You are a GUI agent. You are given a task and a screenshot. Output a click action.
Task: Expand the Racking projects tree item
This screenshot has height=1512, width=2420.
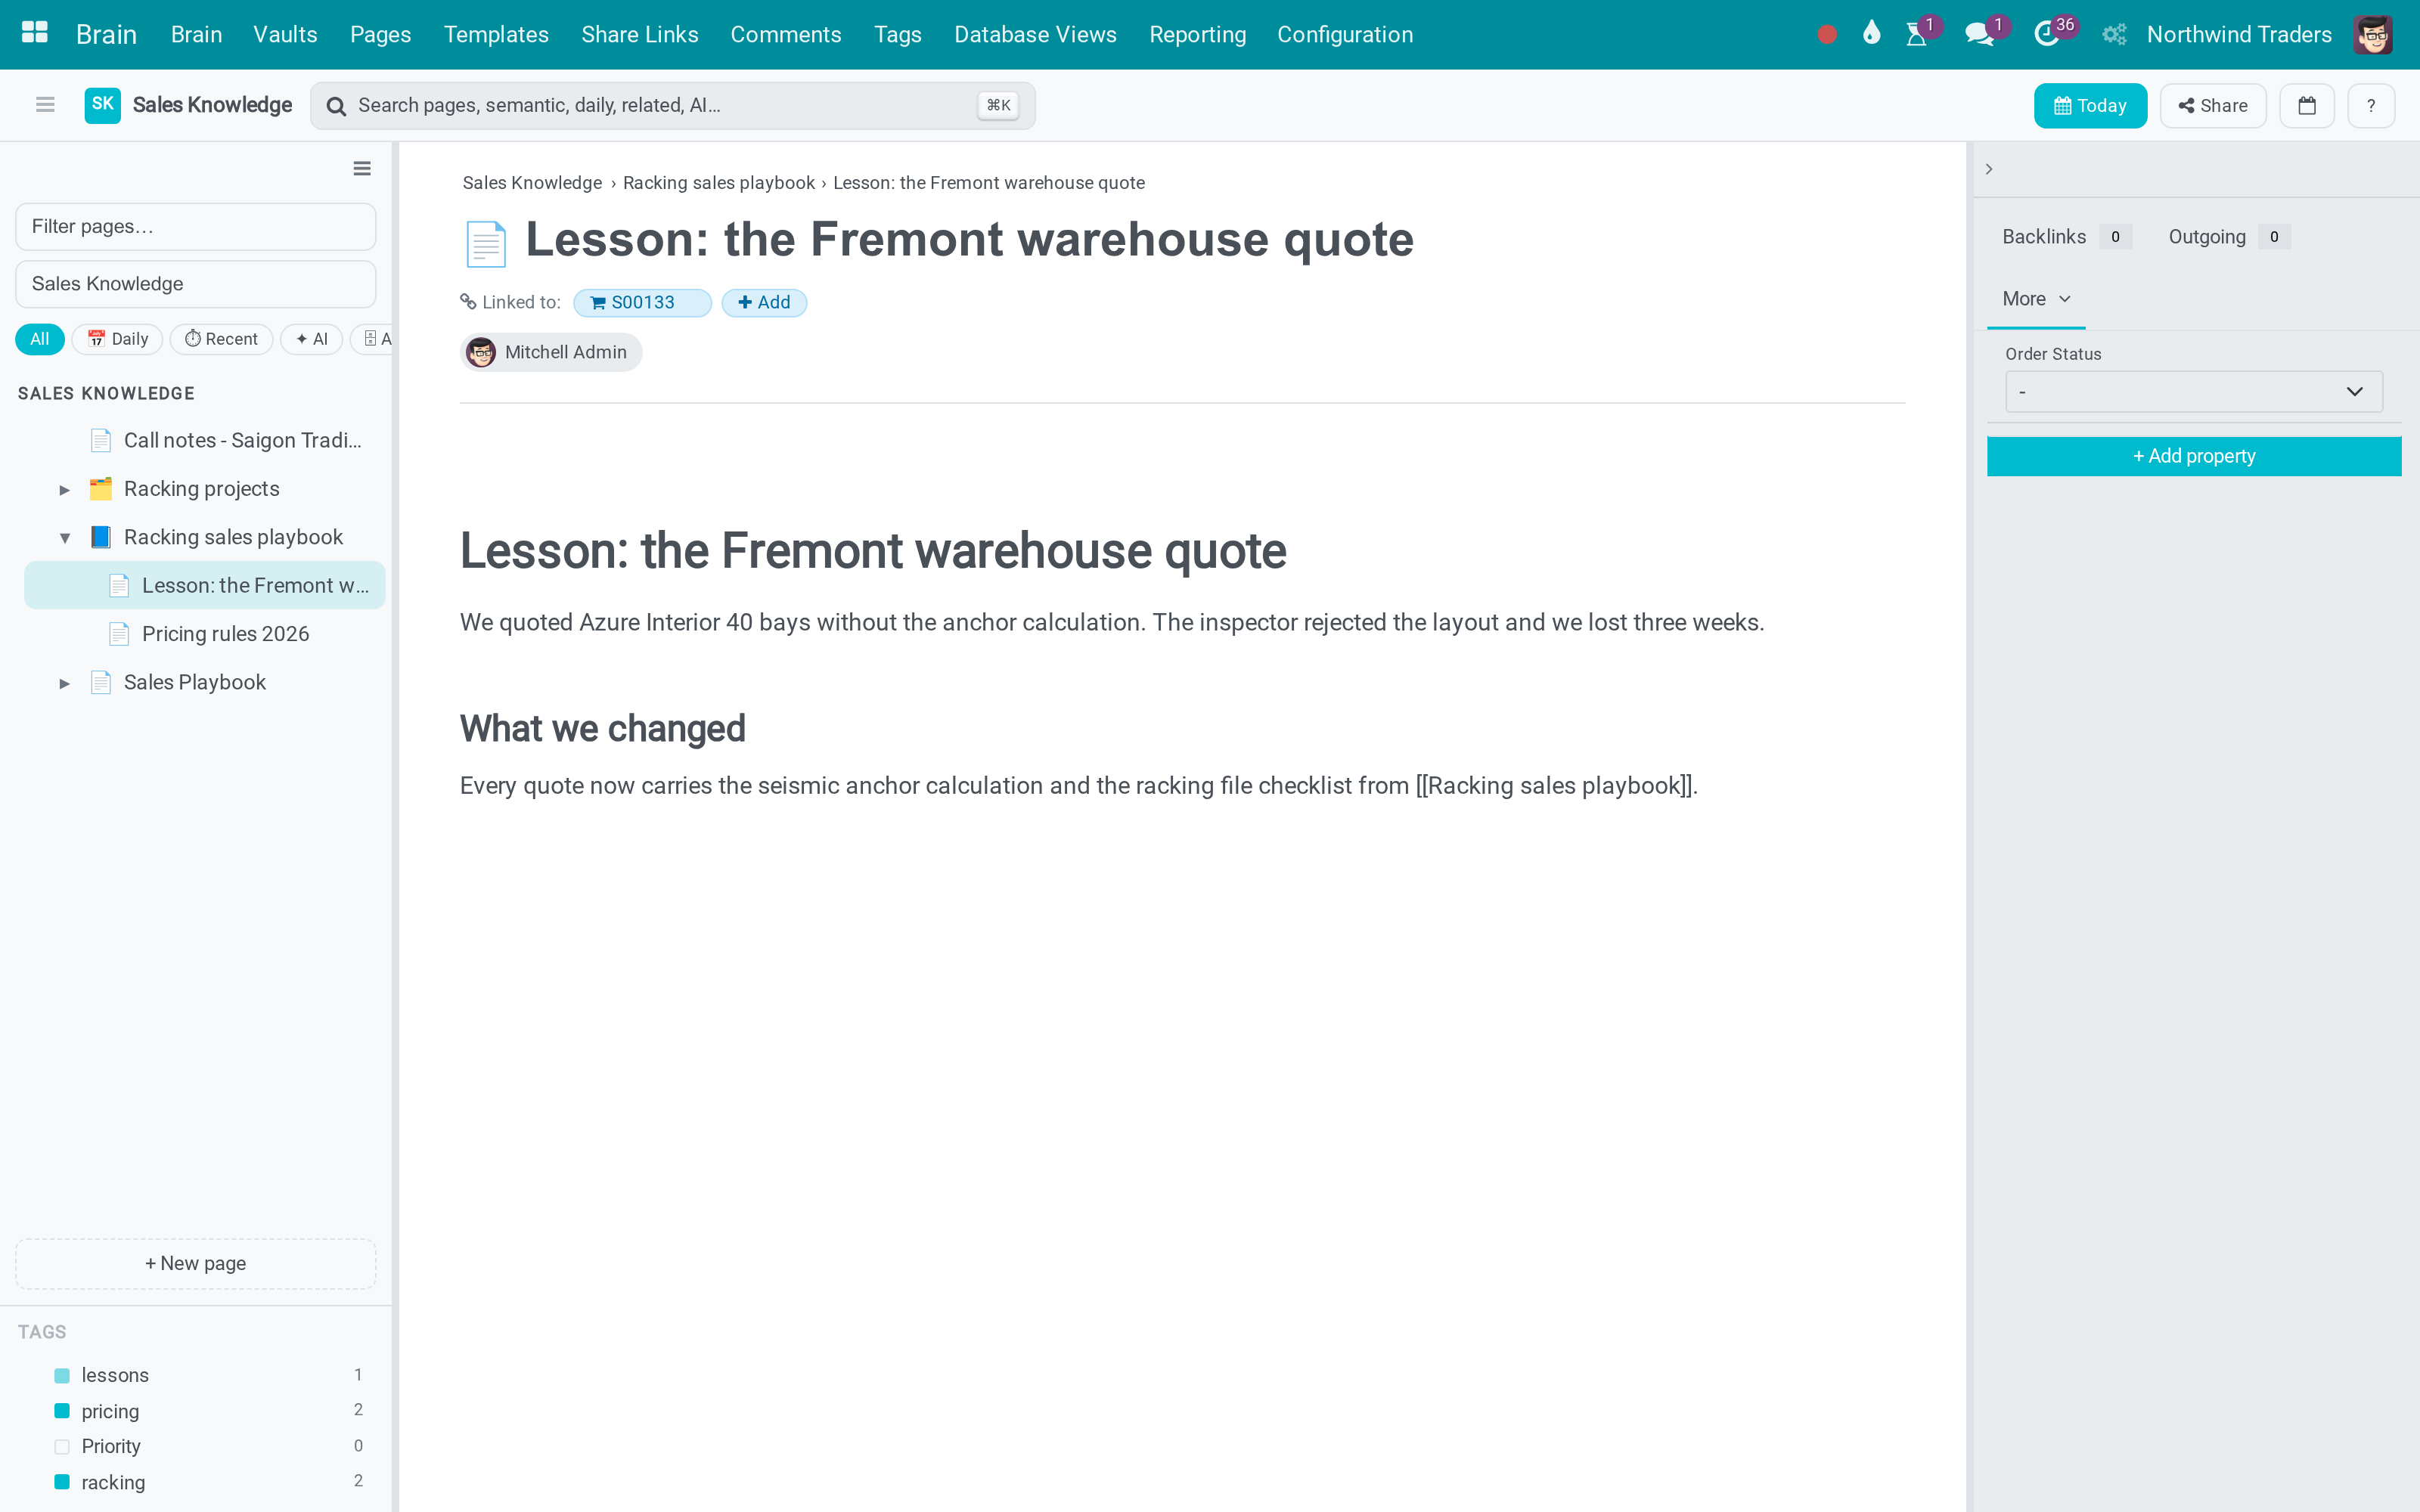64,489
